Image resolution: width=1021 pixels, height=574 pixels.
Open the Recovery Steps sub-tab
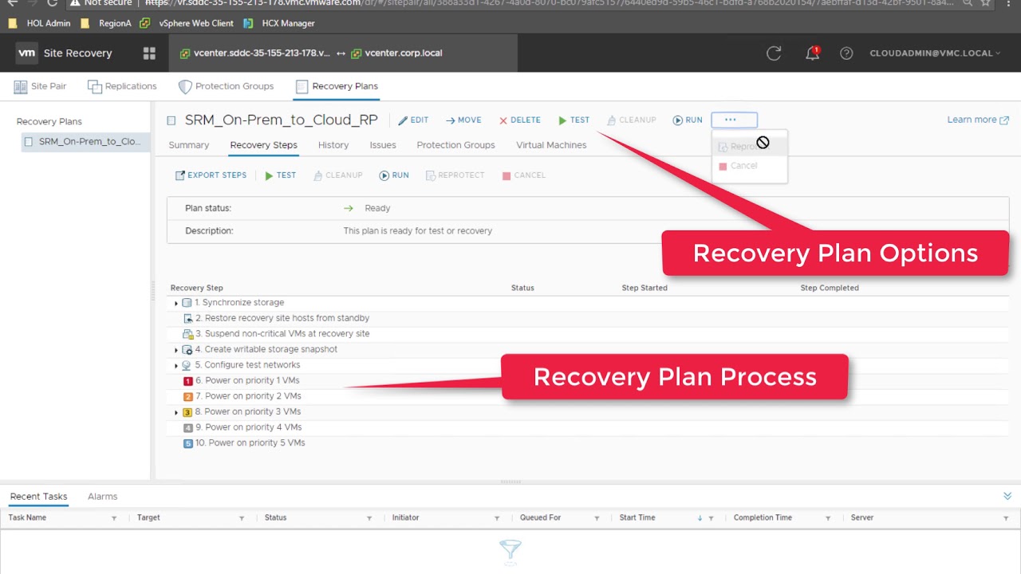click(x=263, y=145)
